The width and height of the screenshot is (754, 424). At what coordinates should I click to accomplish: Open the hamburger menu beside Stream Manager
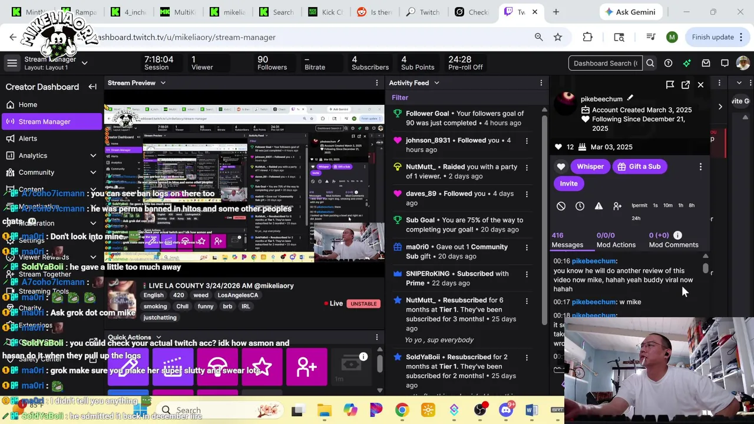pyautogui.click(x=12, y=63)
